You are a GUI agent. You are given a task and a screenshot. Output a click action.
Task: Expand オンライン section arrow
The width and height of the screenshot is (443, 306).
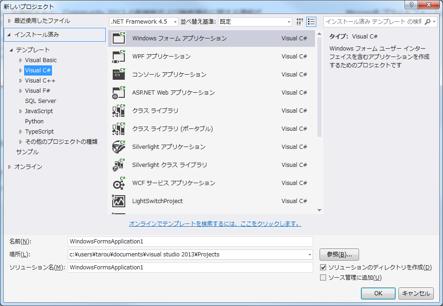coord(9,167)
